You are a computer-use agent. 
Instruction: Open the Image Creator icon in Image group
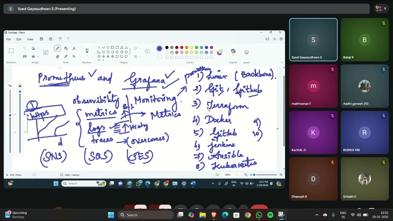46,52
